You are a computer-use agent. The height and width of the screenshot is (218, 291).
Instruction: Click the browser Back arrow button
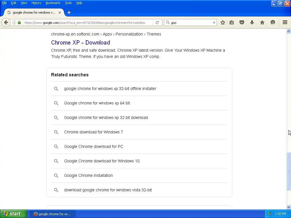(x=6, y=23)
